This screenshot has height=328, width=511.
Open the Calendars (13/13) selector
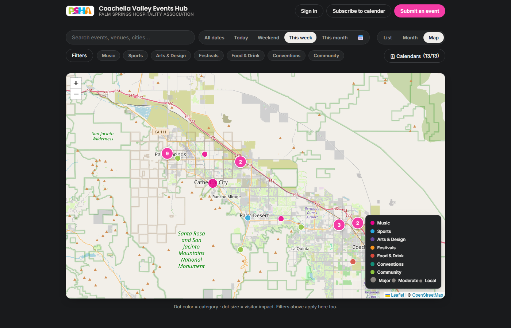pos(415,56)
